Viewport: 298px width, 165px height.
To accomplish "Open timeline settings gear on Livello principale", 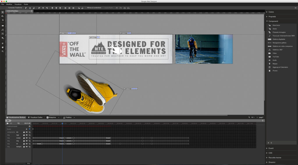I will [29, 126].
